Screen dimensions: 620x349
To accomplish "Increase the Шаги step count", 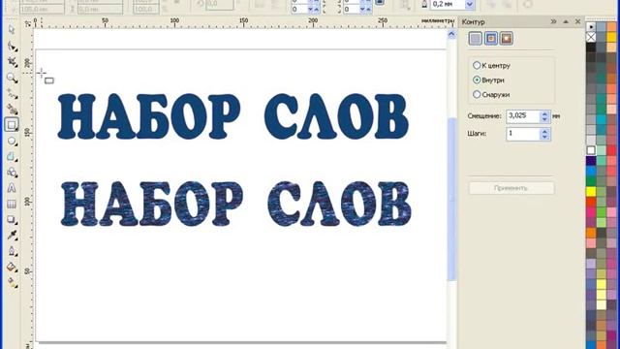I will pos(544,132).
